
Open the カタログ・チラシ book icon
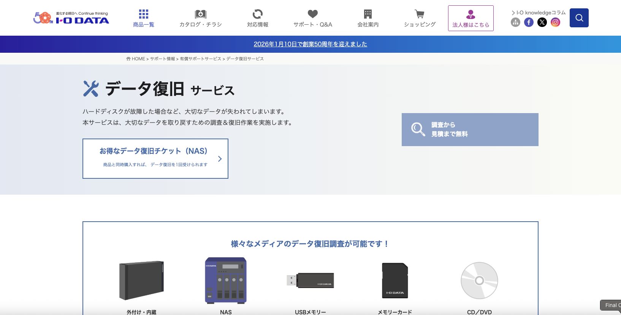(x=201, y=14)
